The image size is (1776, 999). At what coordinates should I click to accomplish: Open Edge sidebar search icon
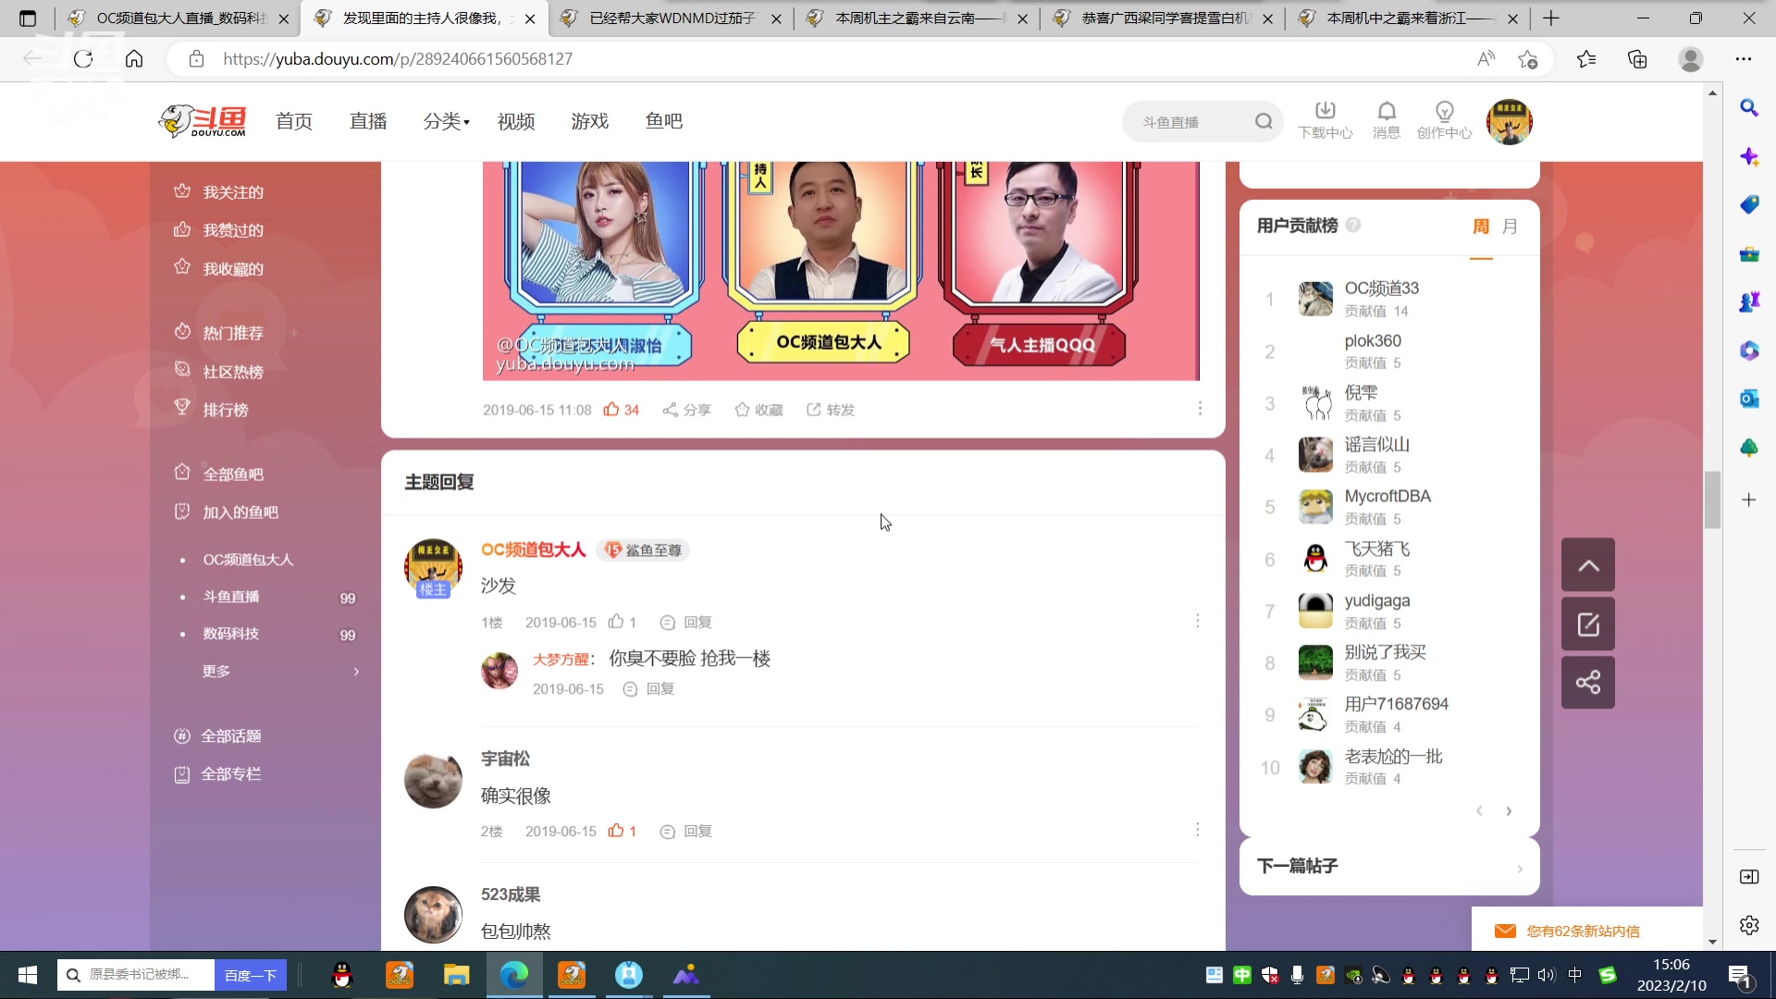[1748, 108]
